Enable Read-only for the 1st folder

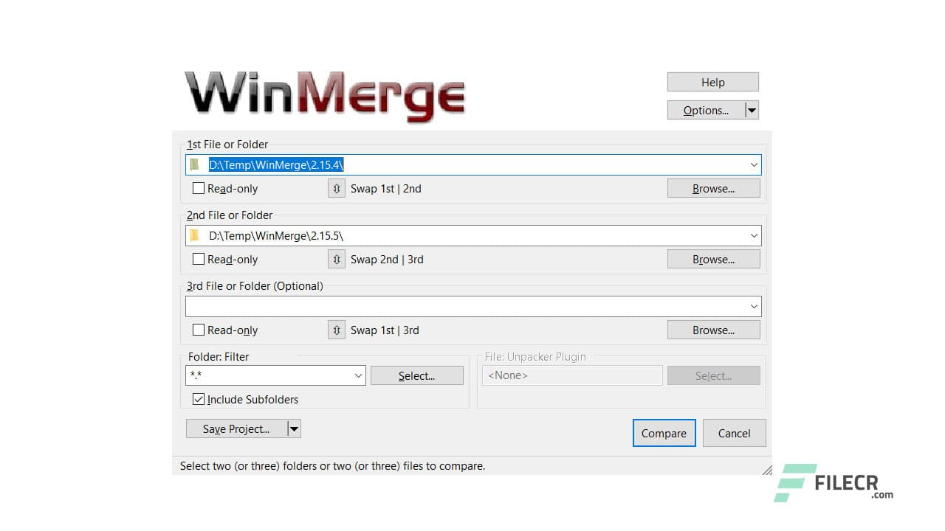[198, 188]
